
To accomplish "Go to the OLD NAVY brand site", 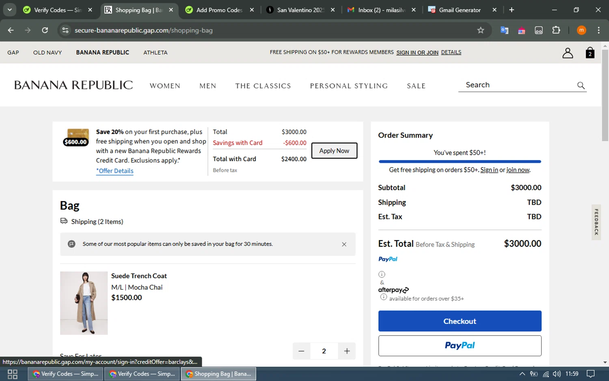I will pyautogui.click(x=48, y=52).
